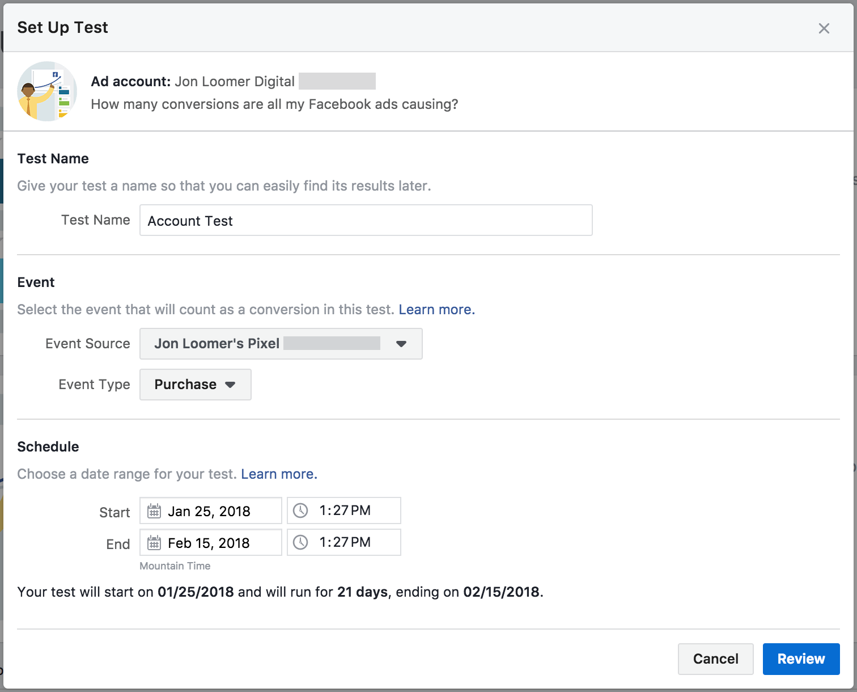Screen dimensions: 857x692
Task: Click clock icon in Start time field
Action: pos(300,510)
